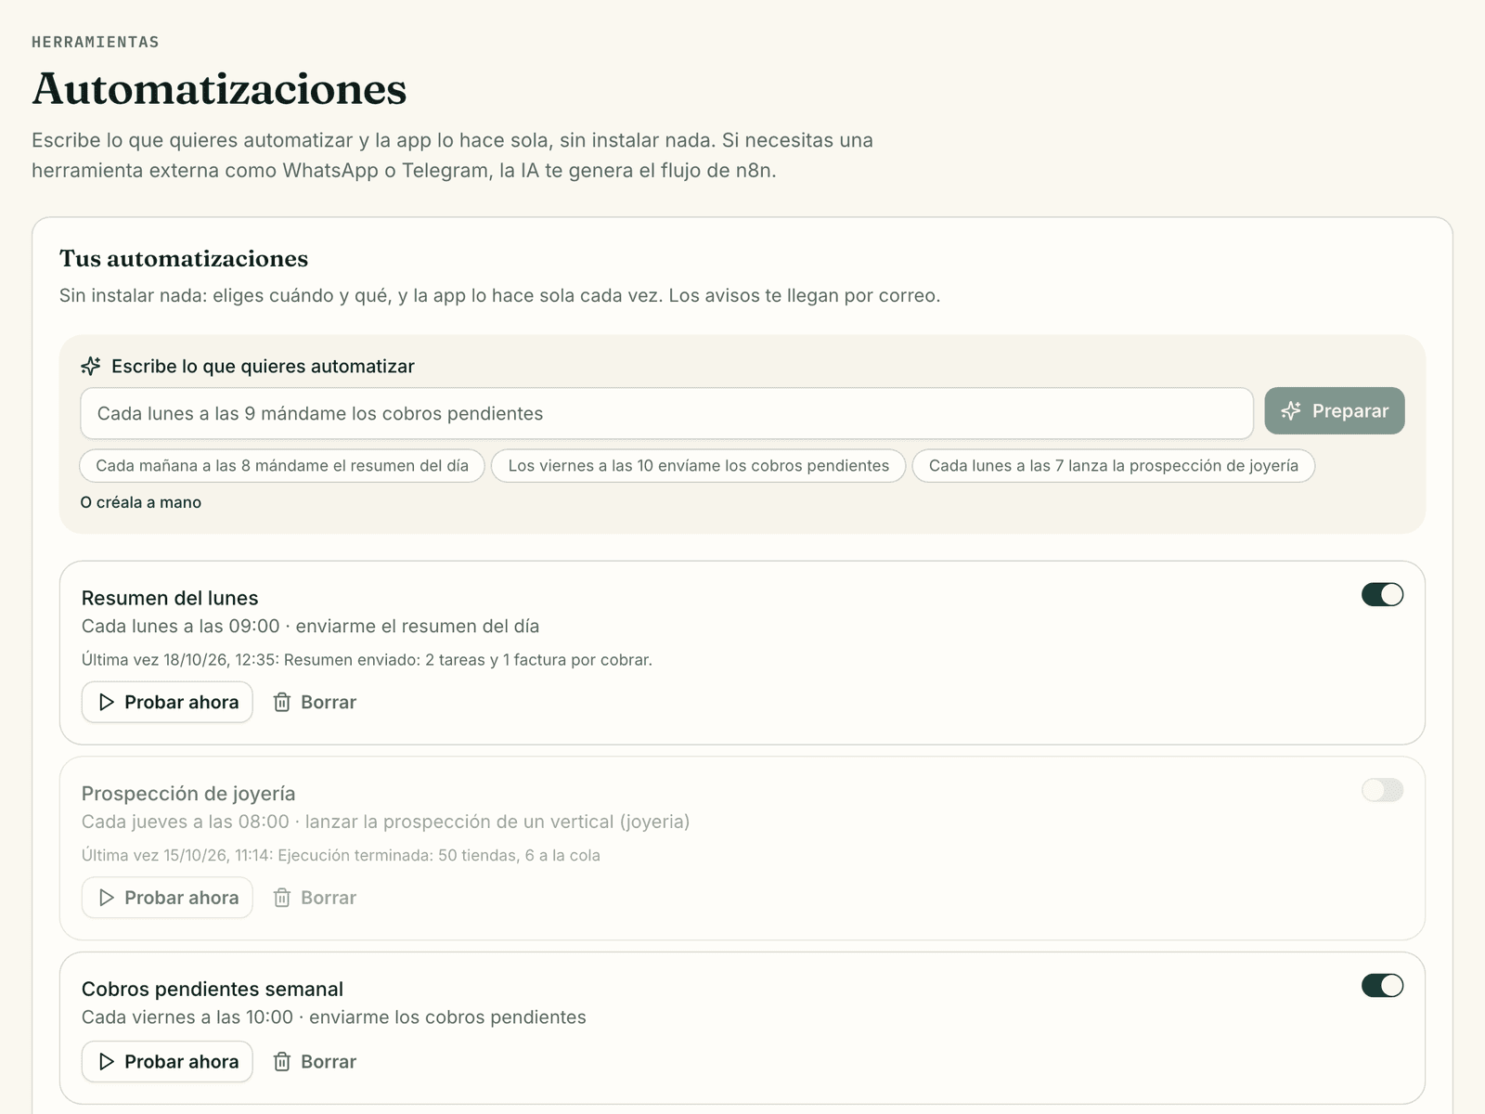Click the 'Última vez 15/10/26, 11:14' status line

coord(341,855)
